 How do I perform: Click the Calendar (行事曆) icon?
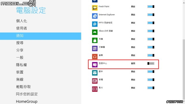[95, 49]
